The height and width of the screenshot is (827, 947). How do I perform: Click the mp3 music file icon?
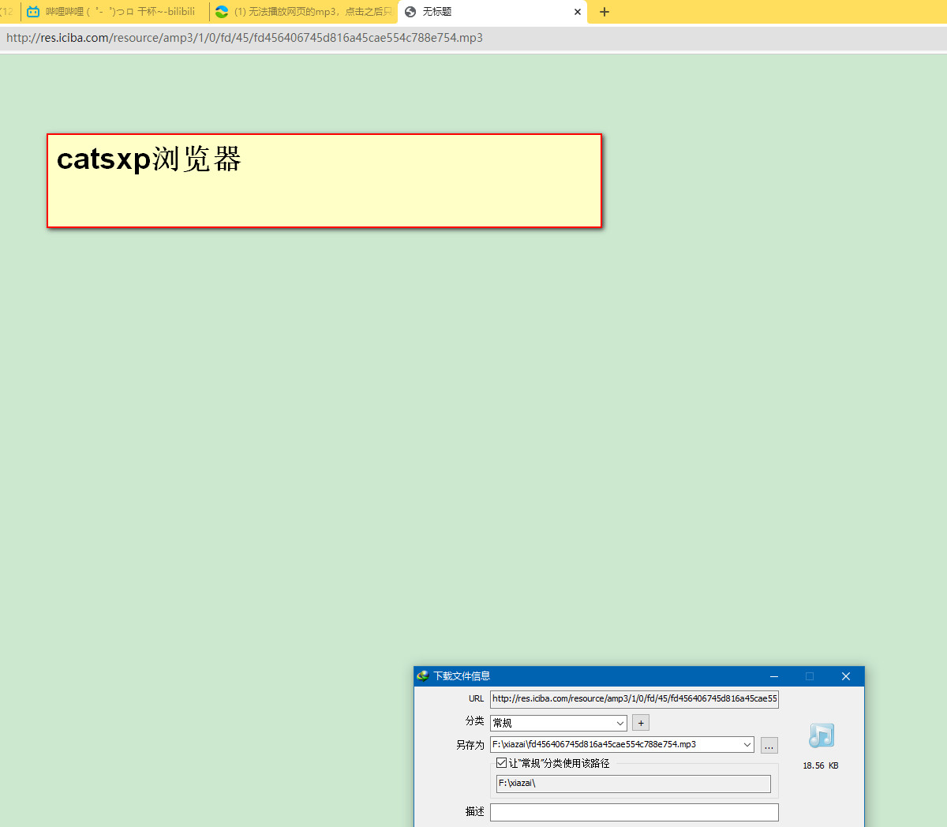click(x=821, y=736)
